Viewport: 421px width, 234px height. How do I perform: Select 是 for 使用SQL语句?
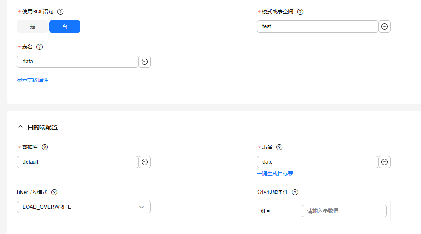[33, 26]
